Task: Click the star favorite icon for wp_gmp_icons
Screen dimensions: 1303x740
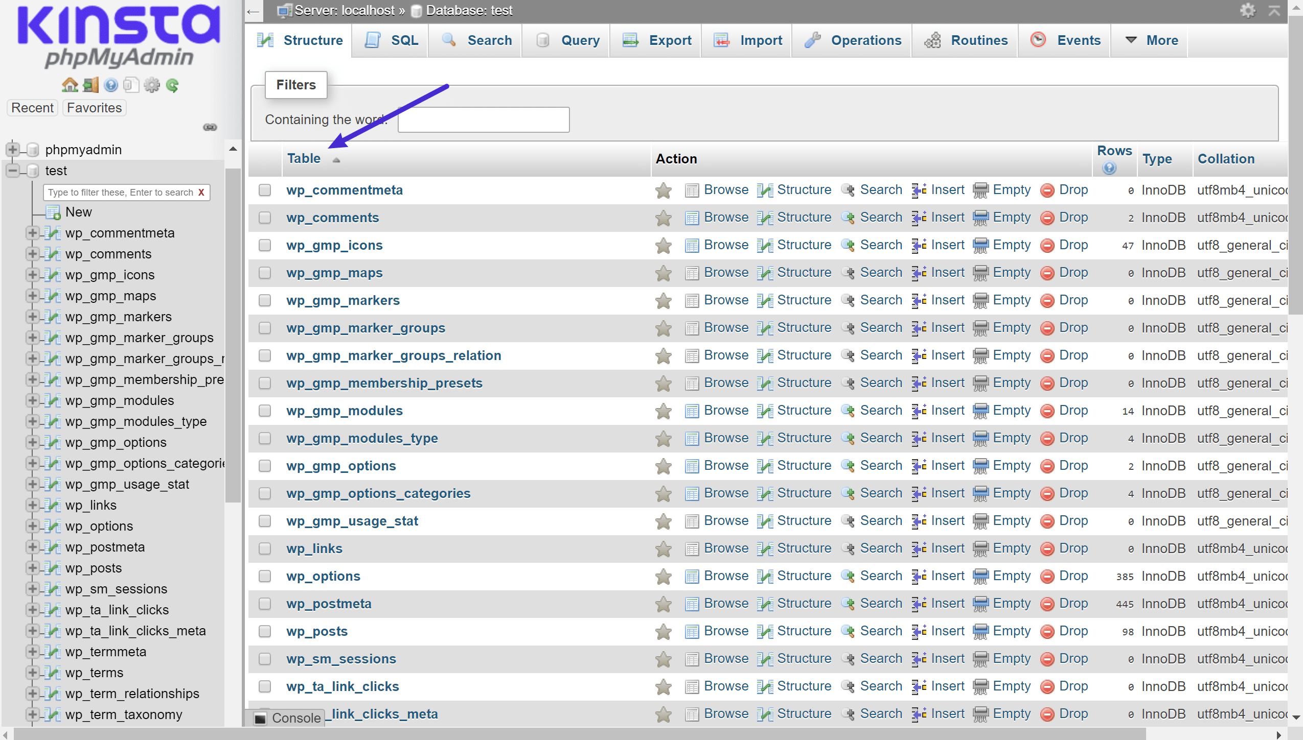Action: [663, 245]
